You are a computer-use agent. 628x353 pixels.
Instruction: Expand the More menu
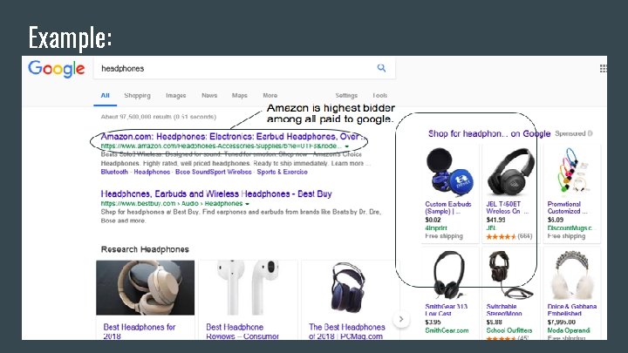270,95
